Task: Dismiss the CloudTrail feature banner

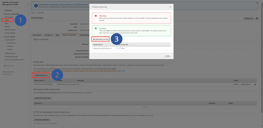Action: point(257,3)
